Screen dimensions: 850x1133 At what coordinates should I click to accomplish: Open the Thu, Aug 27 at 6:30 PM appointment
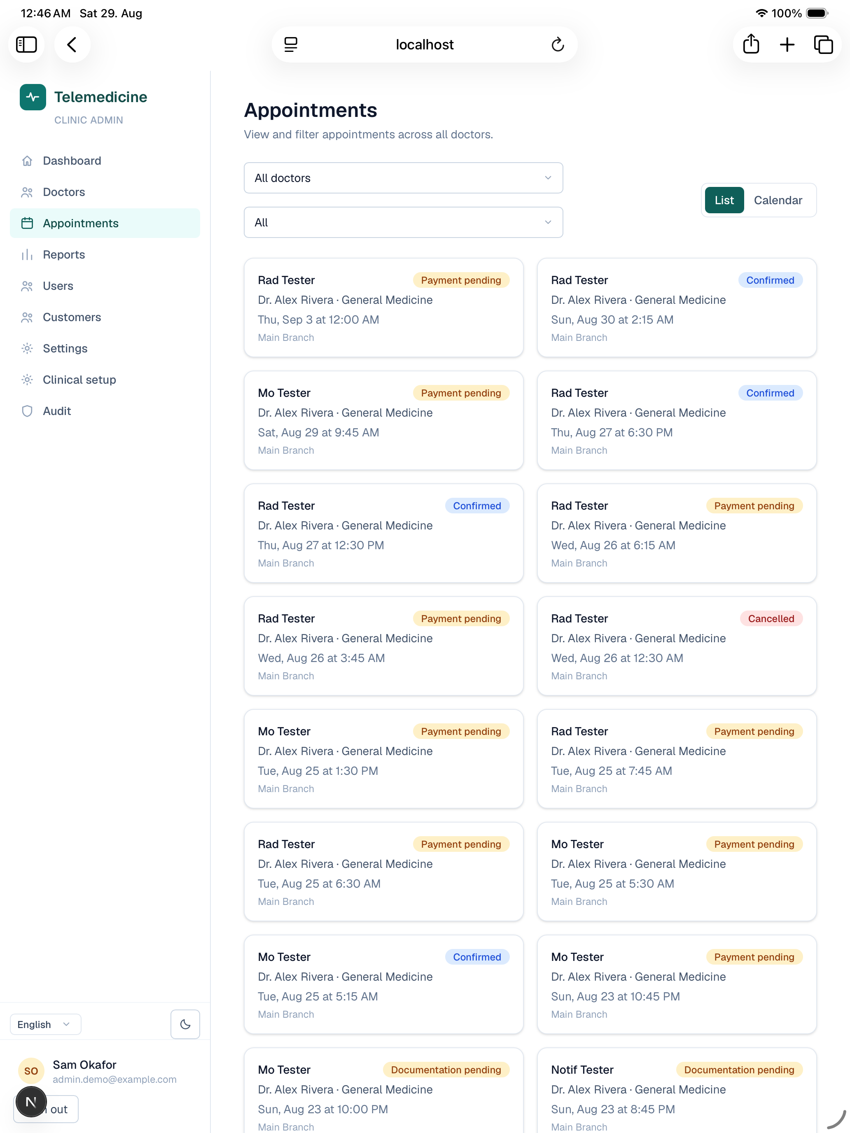[x=676, y=420]
